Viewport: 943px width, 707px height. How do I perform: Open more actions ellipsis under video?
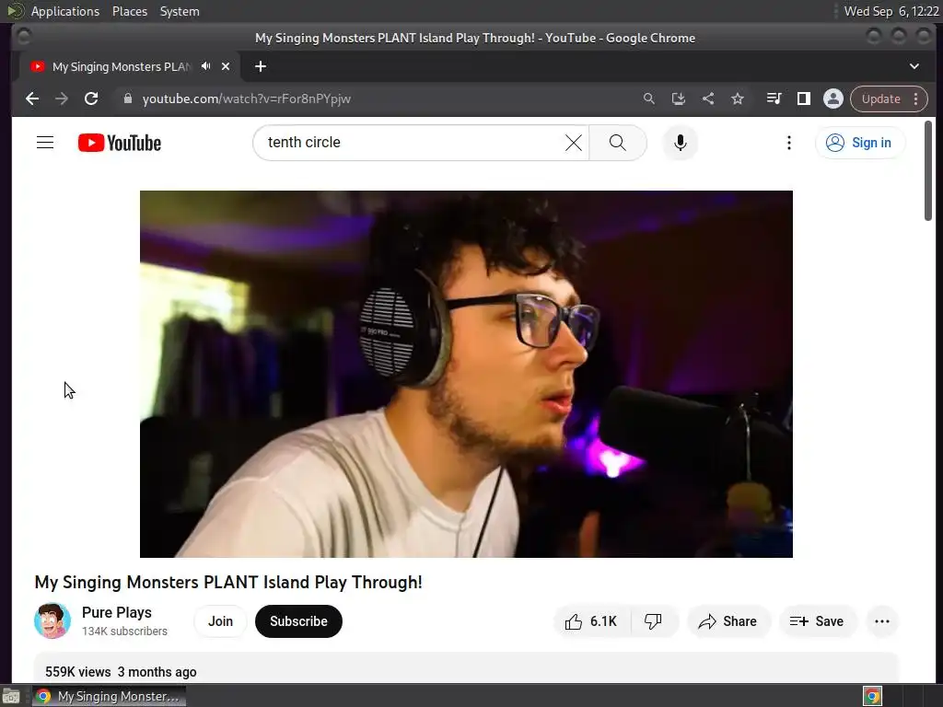pyautogui.click(x=882, y=621)
